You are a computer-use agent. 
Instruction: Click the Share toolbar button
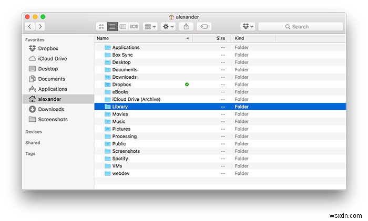(186, 26)
